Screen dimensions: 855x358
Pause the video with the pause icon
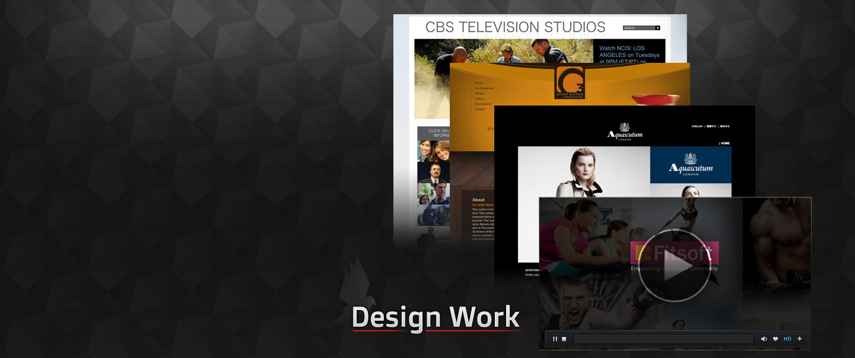[x=555, y=339]
